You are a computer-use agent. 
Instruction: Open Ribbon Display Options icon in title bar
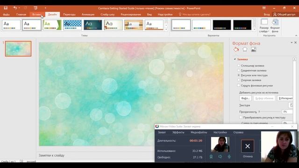point(264,8)
